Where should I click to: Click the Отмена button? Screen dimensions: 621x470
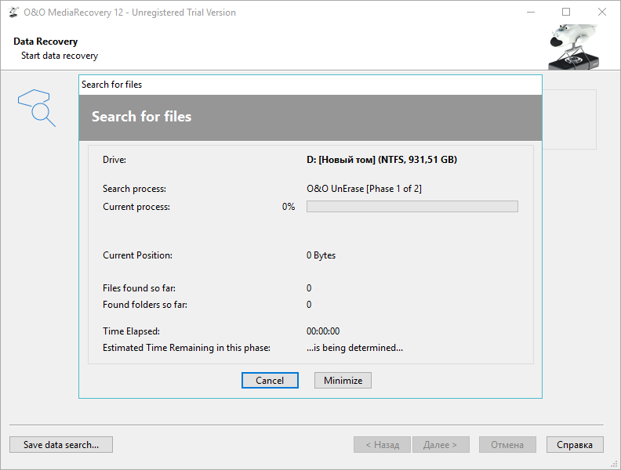(x=507, y=445)
